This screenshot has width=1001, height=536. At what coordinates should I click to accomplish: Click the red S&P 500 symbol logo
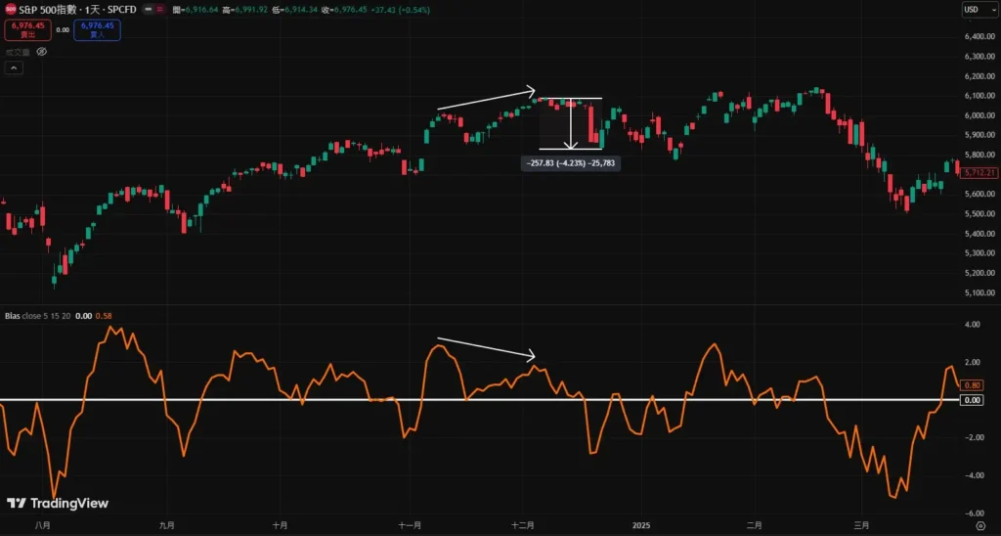pyautogui.click(x=10, y=9)
